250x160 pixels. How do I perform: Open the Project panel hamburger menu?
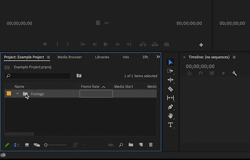click(x=48, y=57)
